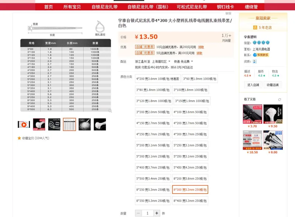Image resolution: width=295 pixels, height=217 pixels.
Task: Click the seller qualification icon
Action: [x=254, y=62]
